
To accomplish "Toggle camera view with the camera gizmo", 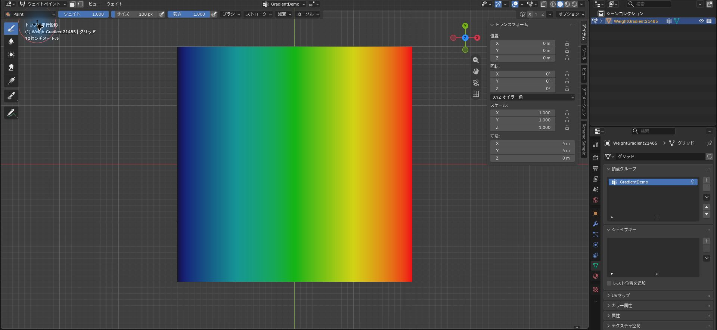I will pyautogui.click(x=476, y=83).
